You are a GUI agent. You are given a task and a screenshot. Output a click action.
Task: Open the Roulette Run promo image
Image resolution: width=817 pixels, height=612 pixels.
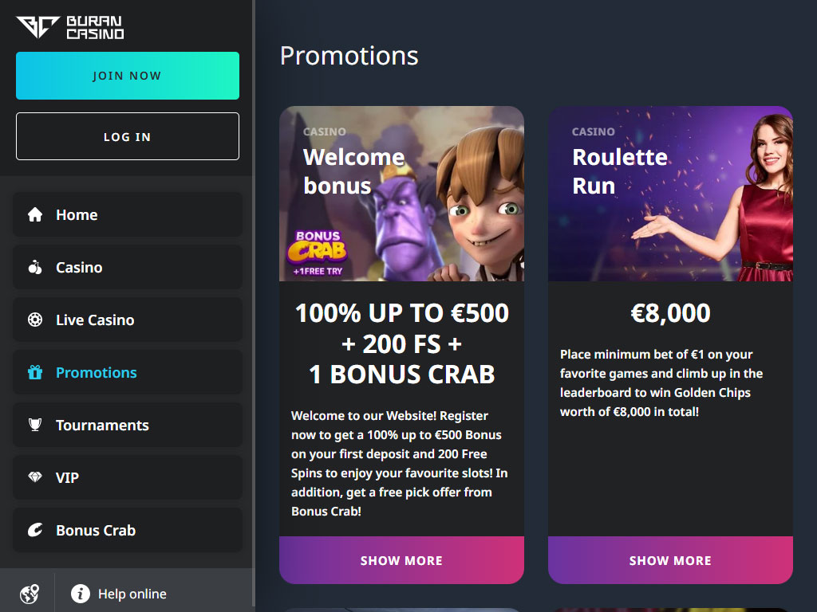tap(670, 194)
